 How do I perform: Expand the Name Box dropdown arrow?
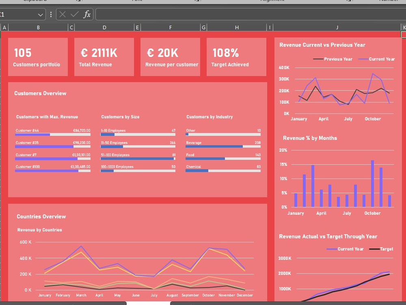coord(40,15)
